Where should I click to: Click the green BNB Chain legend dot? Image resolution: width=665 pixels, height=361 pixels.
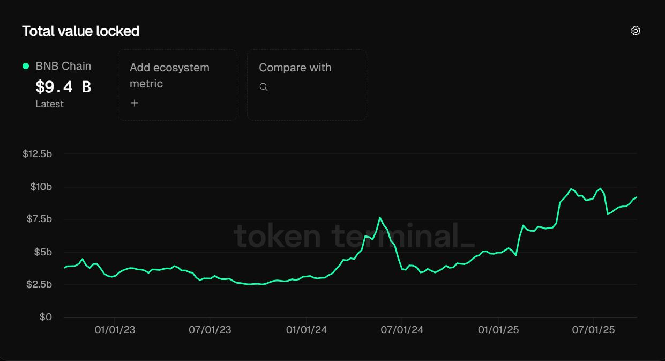point(26,66)
